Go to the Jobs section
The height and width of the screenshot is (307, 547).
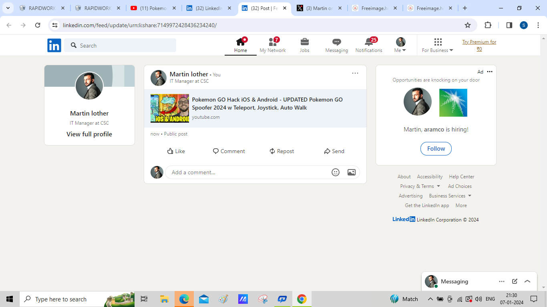[x=305, y=45]
